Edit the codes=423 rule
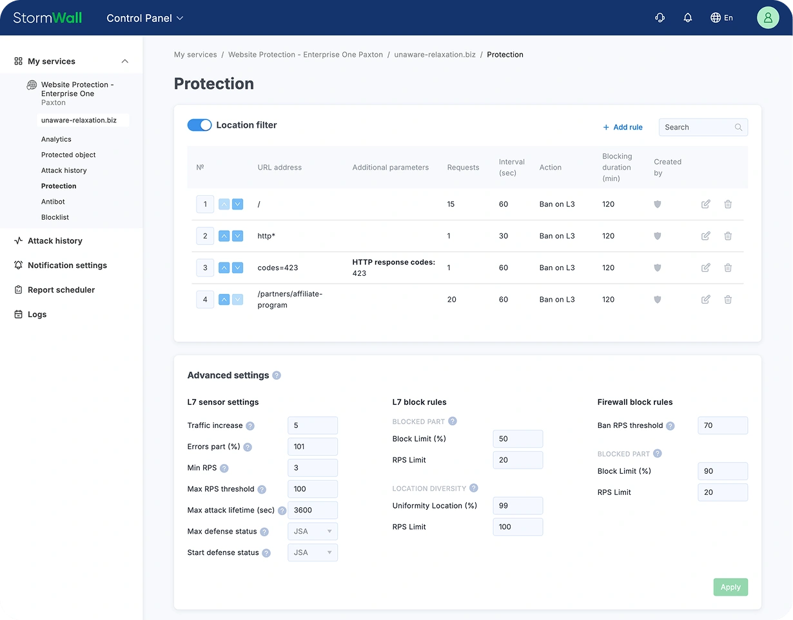This screenshot has height=620, width=793. pyautogui.click(x=706, y=267)
